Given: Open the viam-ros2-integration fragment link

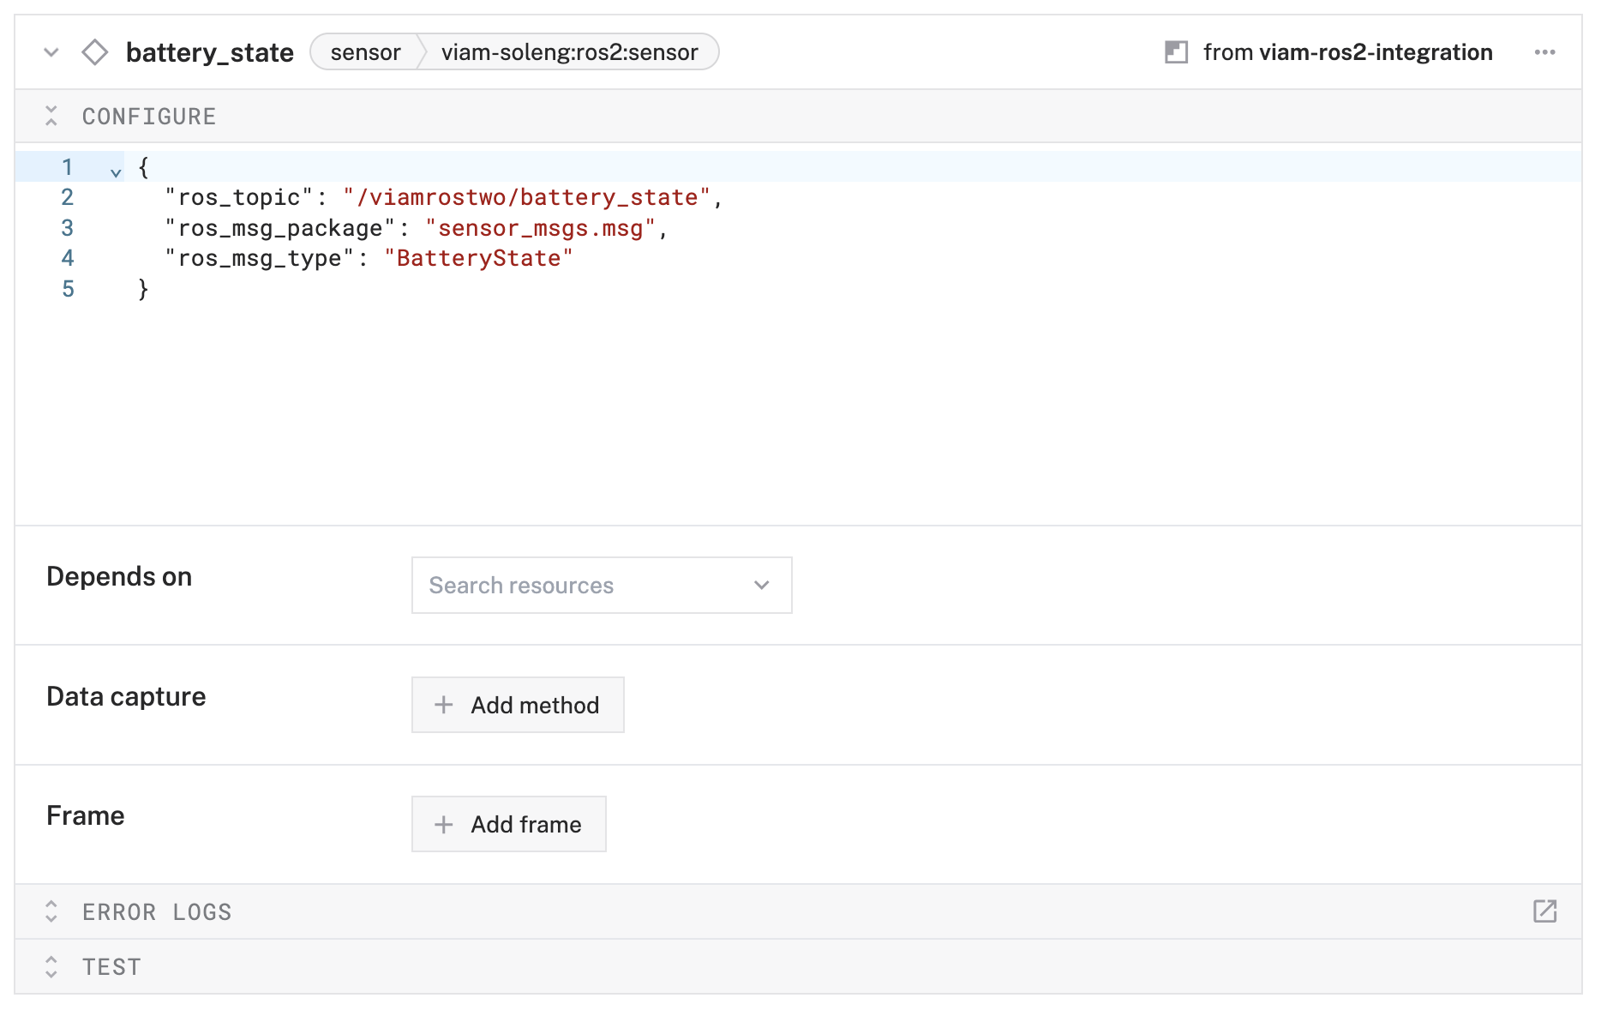Looking at the screenshot, I should (1376, 52).
